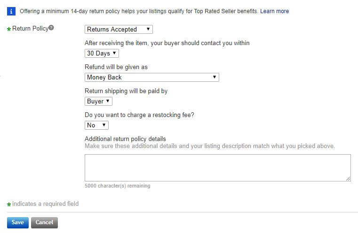Viewport: 358px width, 235px height.
Task: Click into the additional return policy details box
Action: [x=217, y=167]
